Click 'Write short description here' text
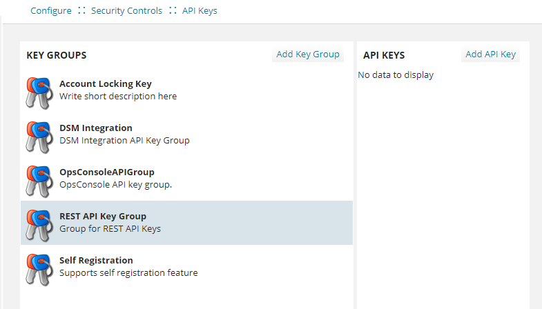 pos(118,97)
